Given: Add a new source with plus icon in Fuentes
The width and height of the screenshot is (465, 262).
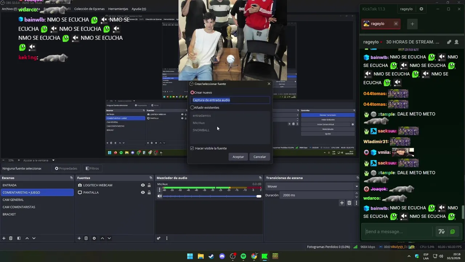Looking at the screenshot, I should tap(79, 238).
